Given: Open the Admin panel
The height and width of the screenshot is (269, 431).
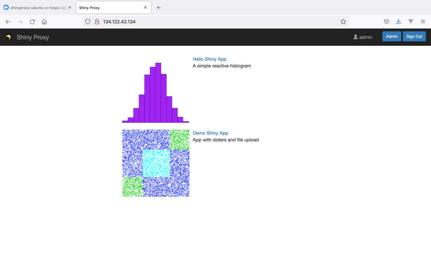Looking at the screenshot, I should coord(391,36).
